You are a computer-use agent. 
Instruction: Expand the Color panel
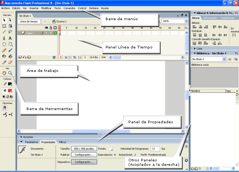(198, 49)
